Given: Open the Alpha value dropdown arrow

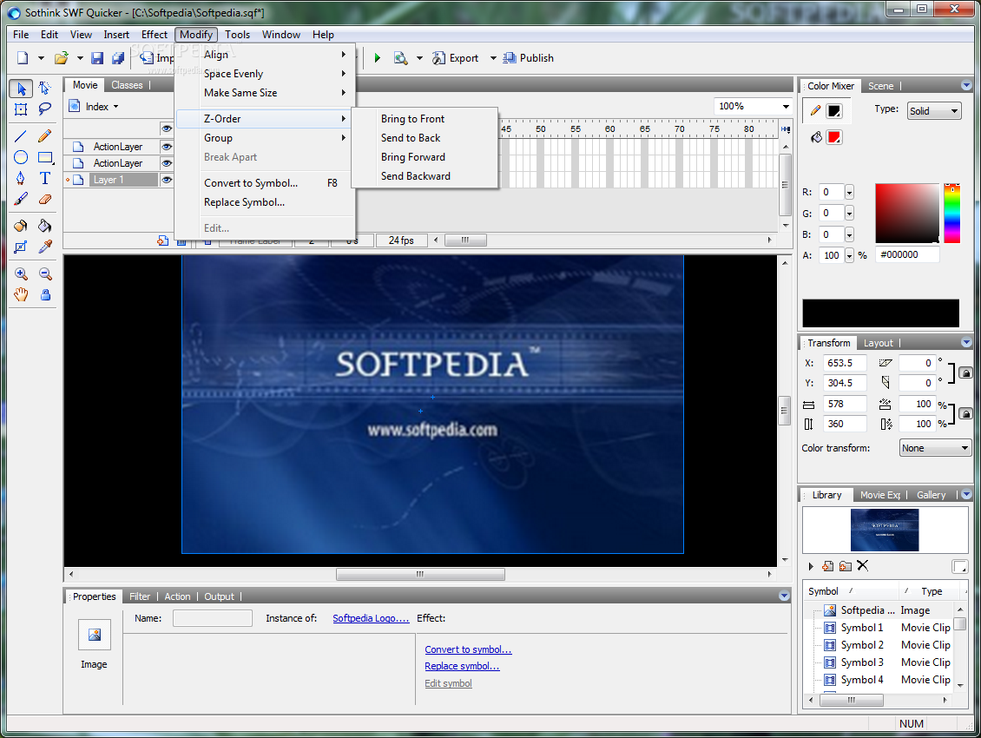Looking at the screenshot, I should pos(849,255).
